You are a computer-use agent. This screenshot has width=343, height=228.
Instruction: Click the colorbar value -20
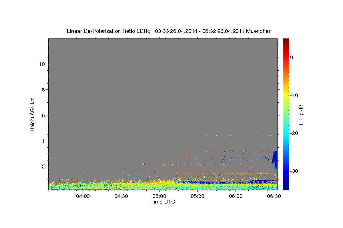point(294,133)
